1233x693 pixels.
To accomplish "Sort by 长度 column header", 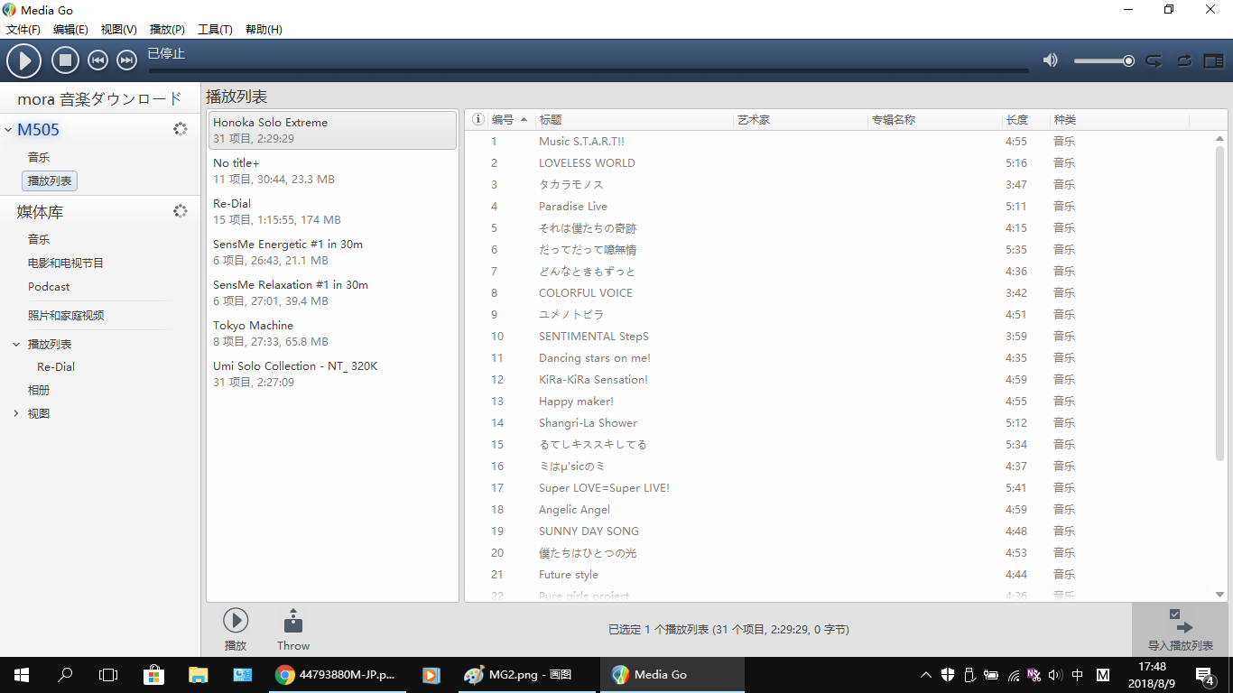I will click(1026, 119).
